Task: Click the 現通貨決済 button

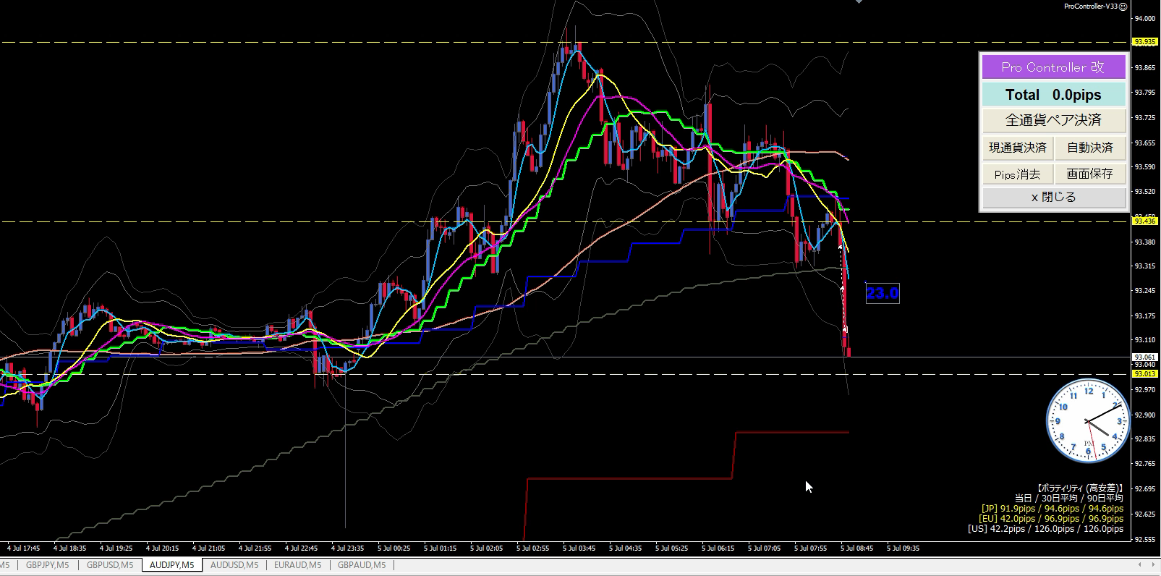Action: (x=1017, y=148)
